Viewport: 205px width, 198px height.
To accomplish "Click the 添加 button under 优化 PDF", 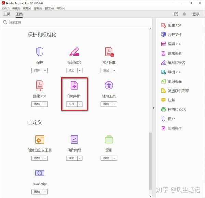I will (x=37, y=104).
